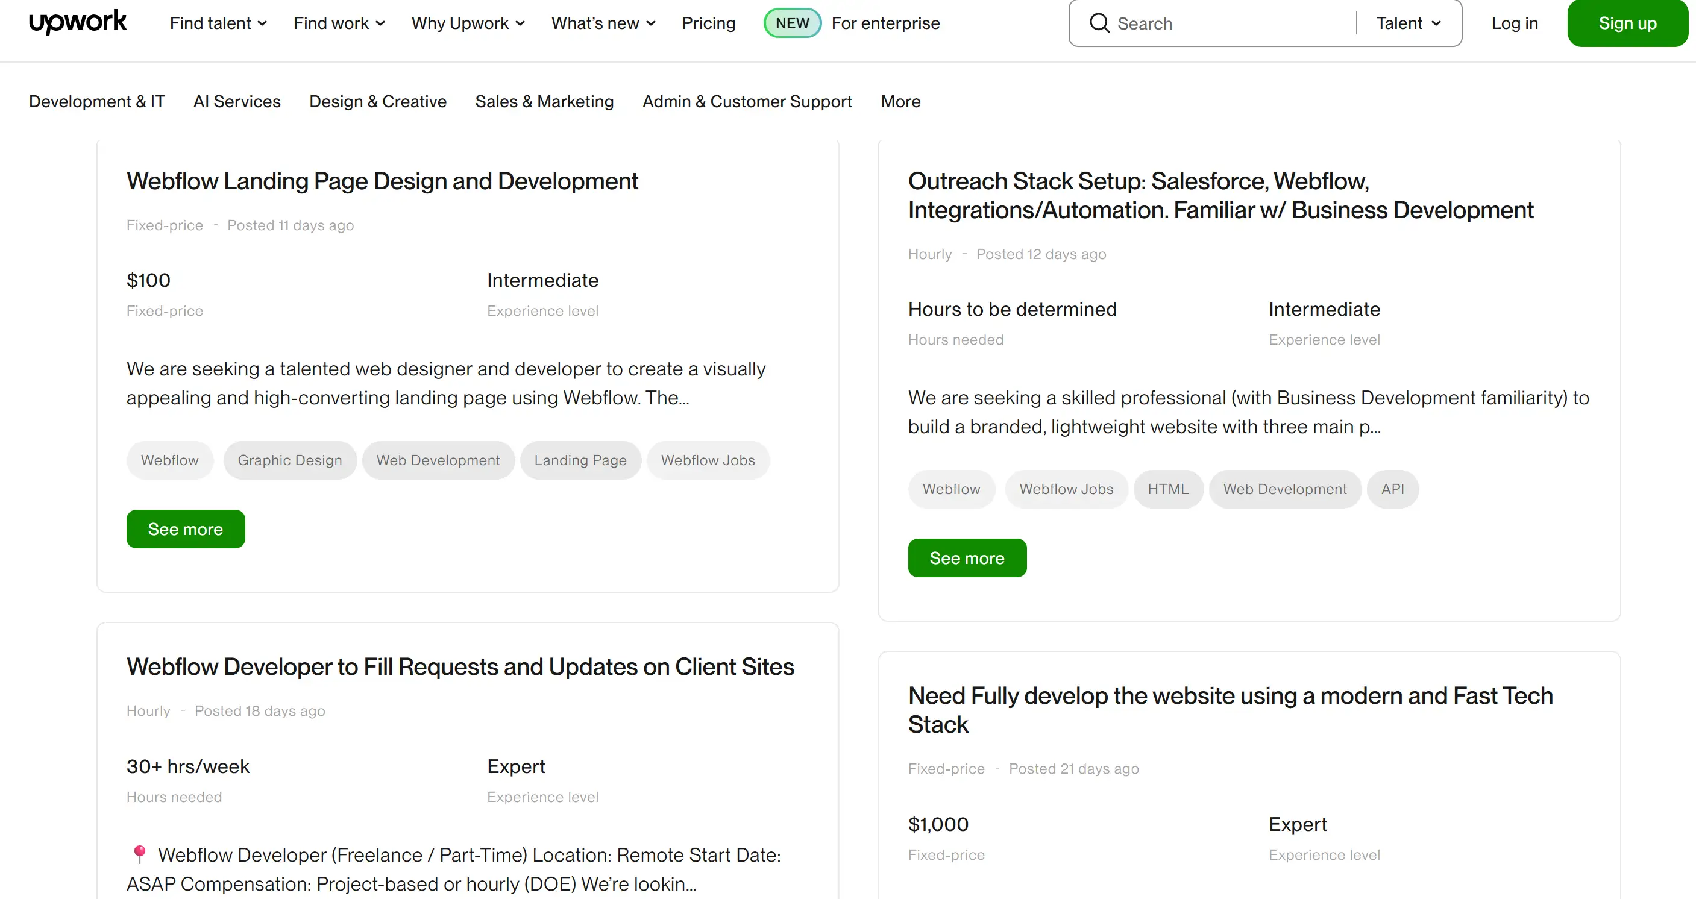Screen dimensions: 1696x899
Task: Click the '$1,000' price text
Action: pyautogui.click(x=938, y=825)
